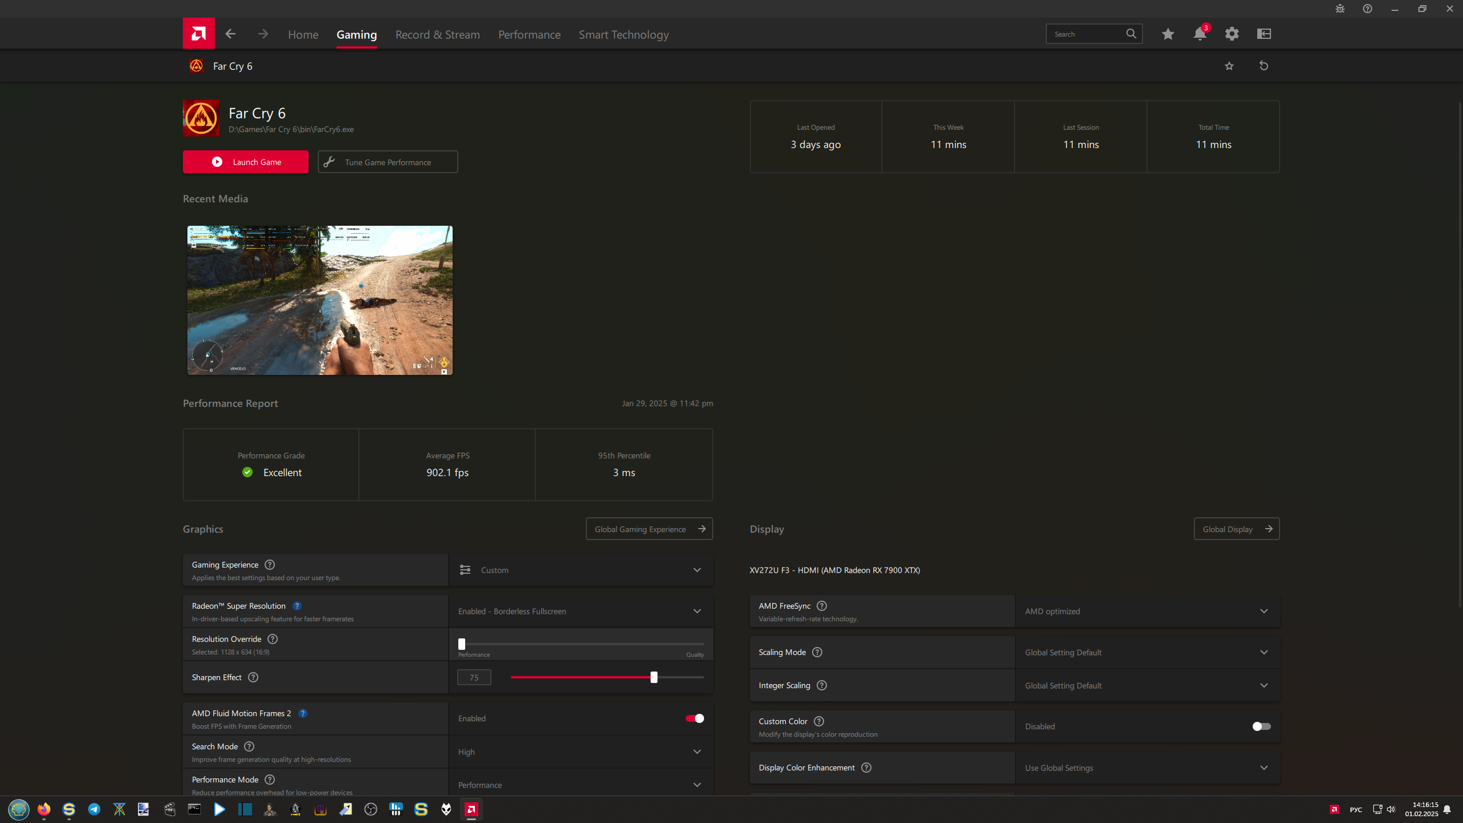This screenshot has height=823, width=1463.
Task: Click the bug report icon
Action: pos(1340,9)
